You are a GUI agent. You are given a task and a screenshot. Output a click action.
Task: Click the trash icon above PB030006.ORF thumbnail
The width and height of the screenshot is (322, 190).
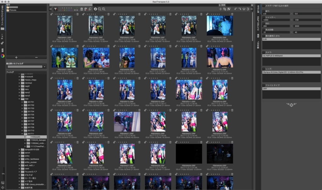click(232, 14)
